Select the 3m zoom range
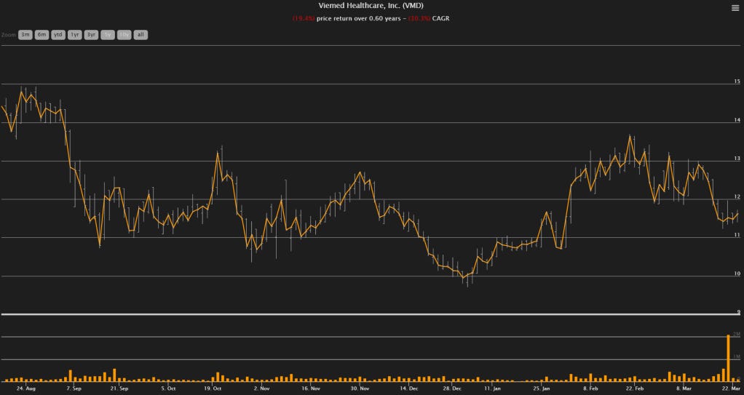Viewport: 744px width, 395px height. [25, 35]
